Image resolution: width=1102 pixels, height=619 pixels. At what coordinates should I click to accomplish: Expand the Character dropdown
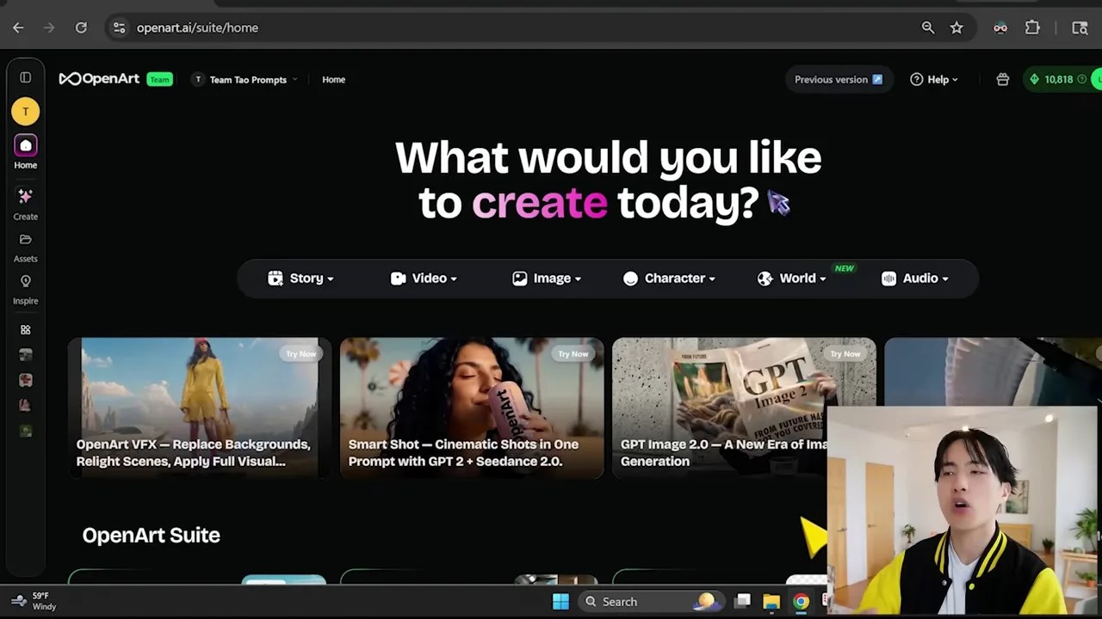(x=669, y=279)
